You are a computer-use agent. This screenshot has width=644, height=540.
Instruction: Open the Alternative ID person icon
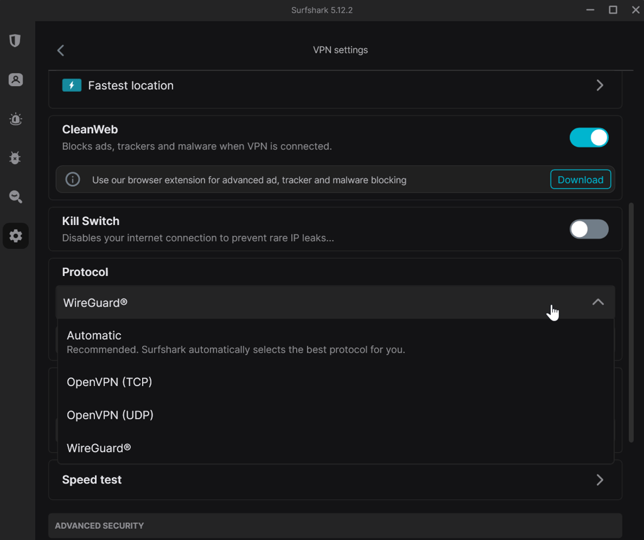pos(15,80)
